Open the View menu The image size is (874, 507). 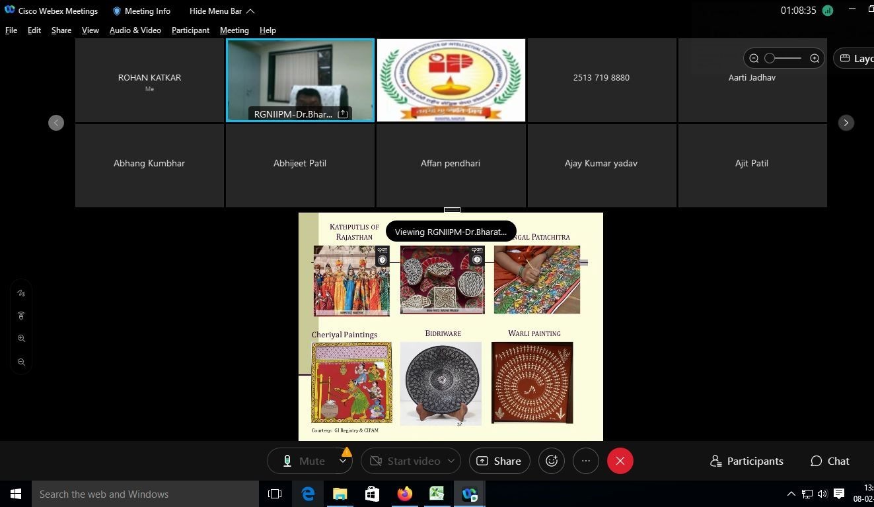click(x=91, y=30)
